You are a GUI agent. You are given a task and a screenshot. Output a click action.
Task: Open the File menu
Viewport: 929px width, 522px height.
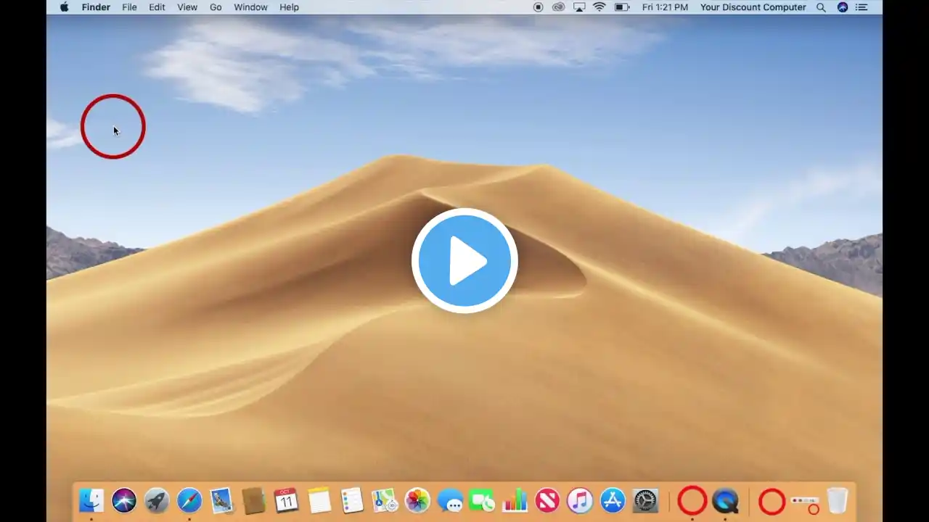(129, 7)
